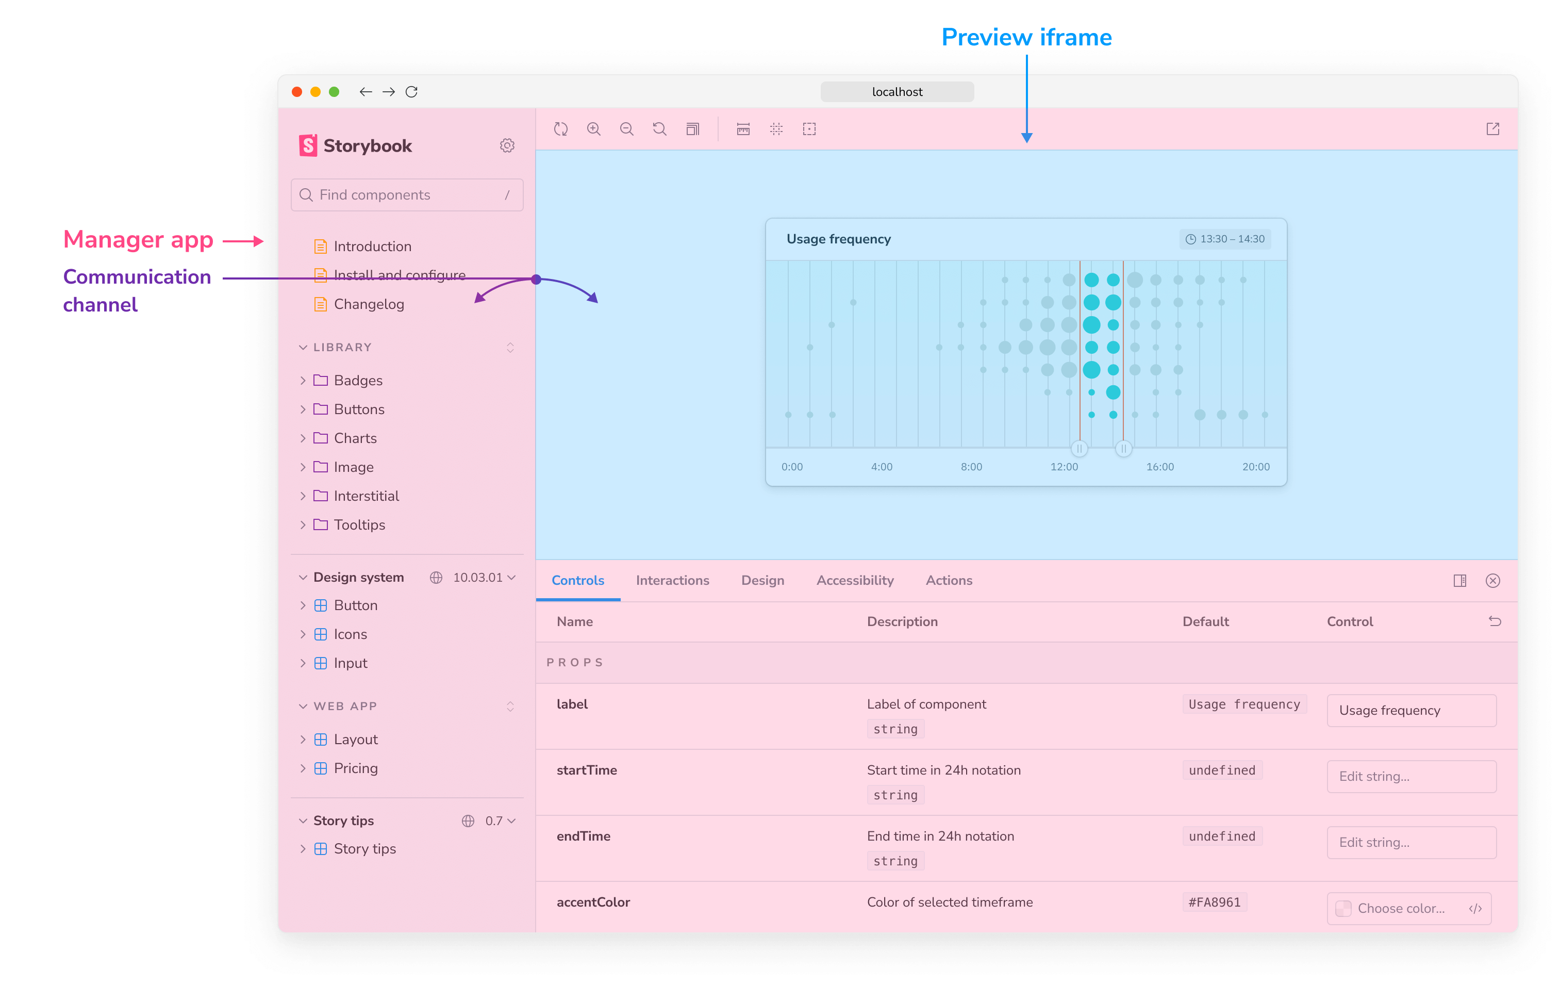1560x985 pixels.
Task: Edit the startTime input field
Action: [x=1412, y=776]
